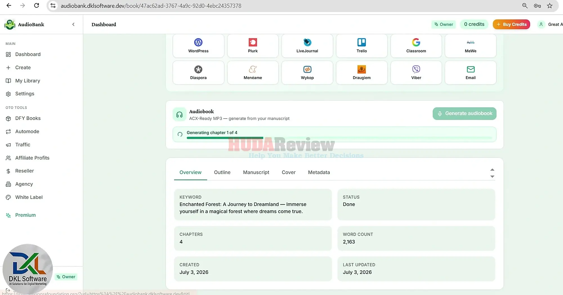563x295 pixels.
Task: Click the "Generating chapter 1 of 4" text
Action: pyautogui.click(x=212, y=133)
